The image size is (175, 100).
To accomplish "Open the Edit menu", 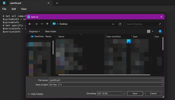I will 14,9.
